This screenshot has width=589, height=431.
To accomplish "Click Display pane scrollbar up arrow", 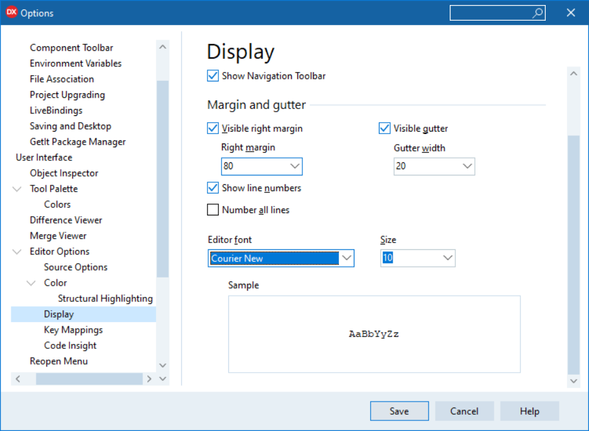I will (573, 73).
